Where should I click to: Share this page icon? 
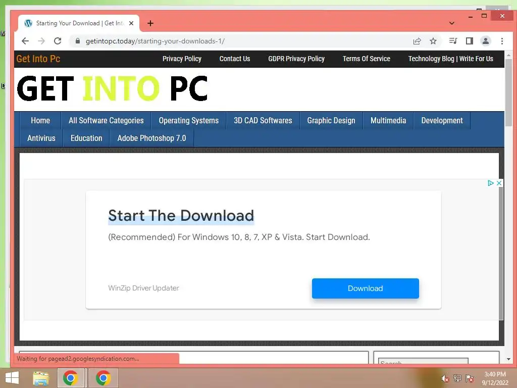point(417,41)
